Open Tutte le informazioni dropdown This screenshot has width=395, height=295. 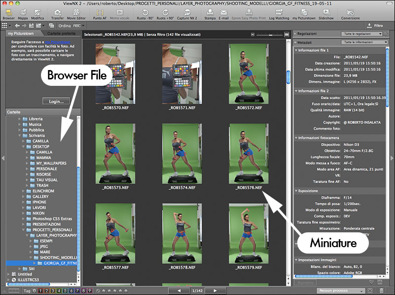(364, 42)
